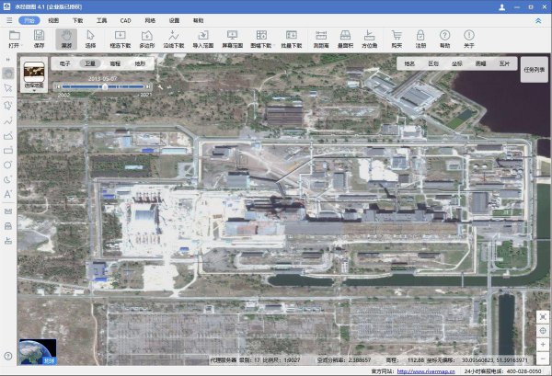Toggle the 地形 terrain map layer
This screenshot has height=376, width=552.
click(140, 64)
